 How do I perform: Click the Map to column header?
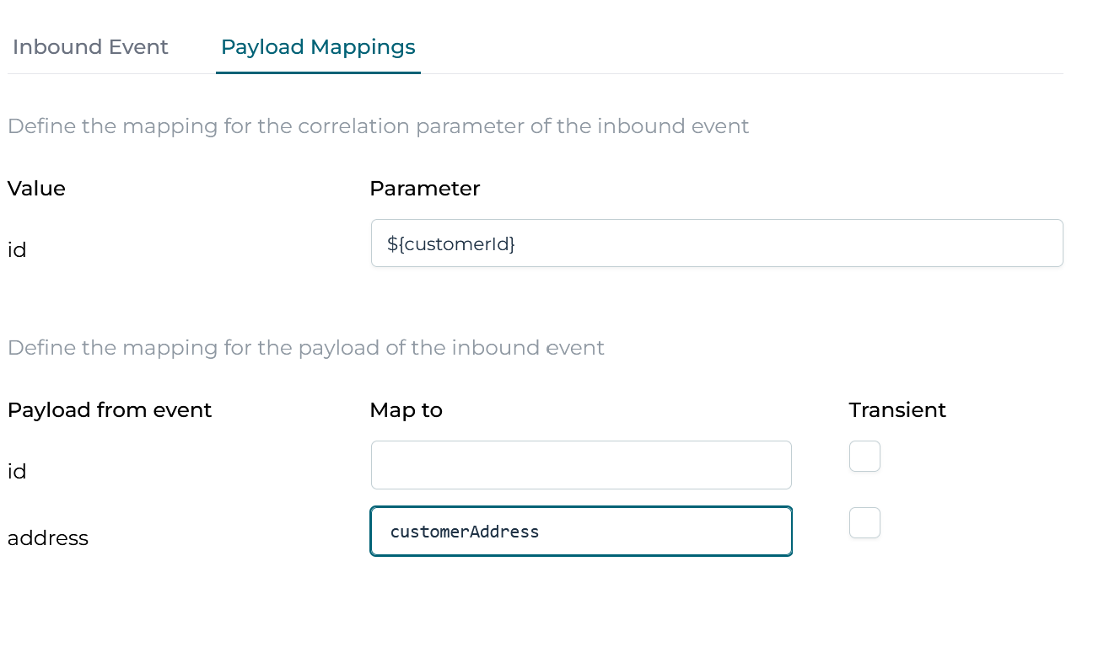(406, 410)
